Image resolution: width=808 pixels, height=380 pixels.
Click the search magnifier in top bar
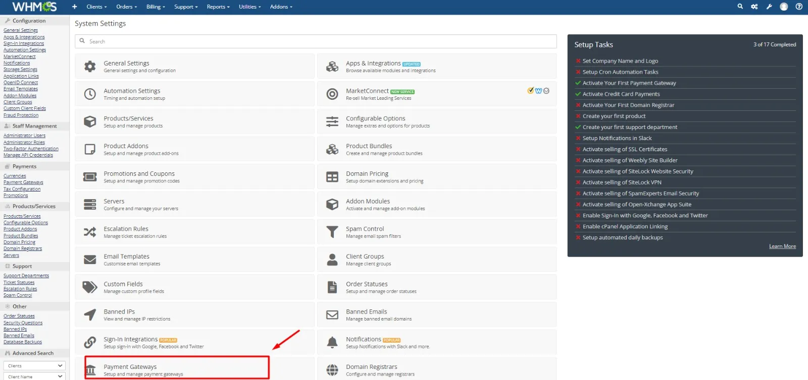pos(740,7)
